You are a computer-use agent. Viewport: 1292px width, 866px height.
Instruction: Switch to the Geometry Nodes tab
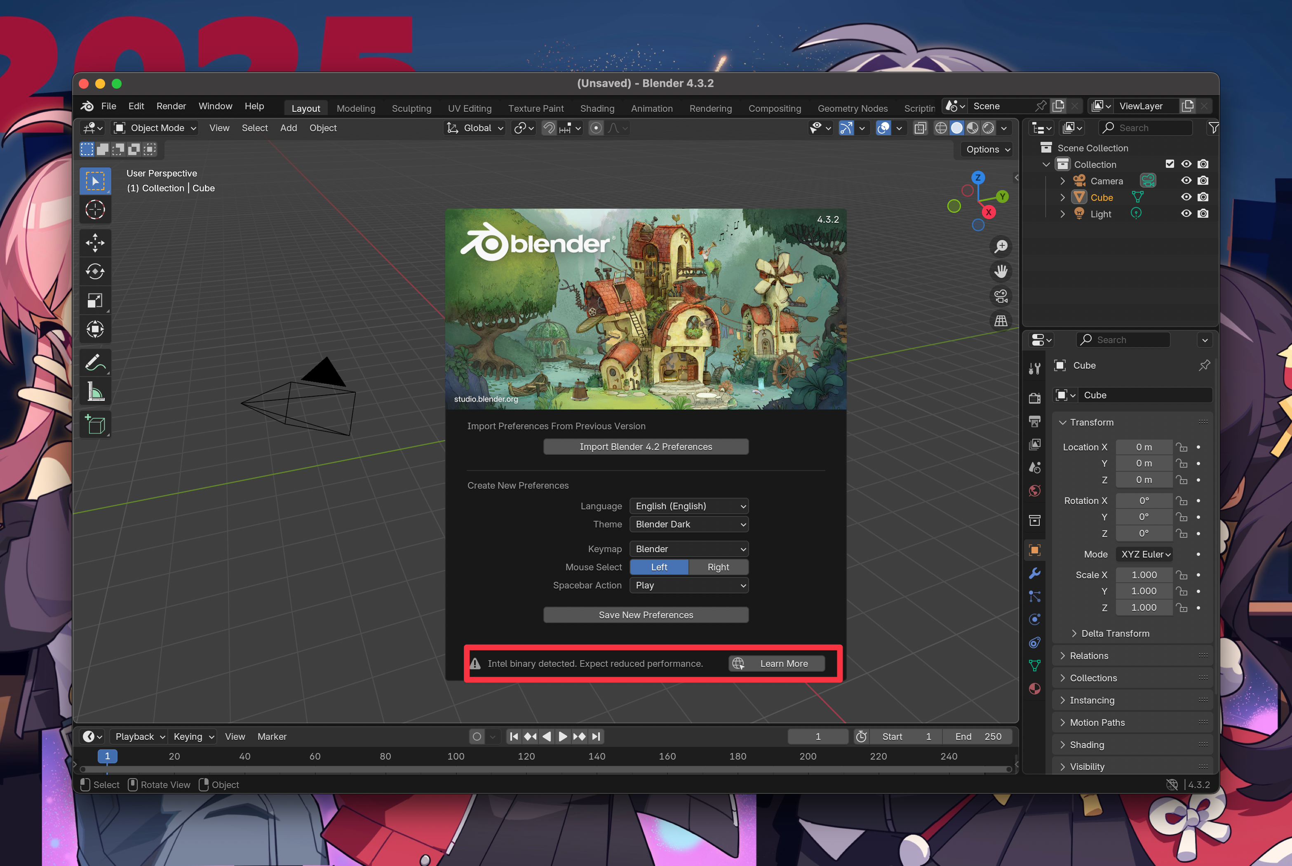coord(852,108)
